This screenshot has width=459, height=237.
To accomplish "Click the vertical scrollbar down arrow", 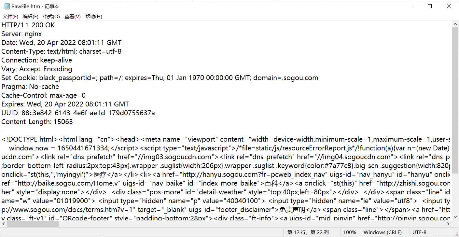I will pos(455,217).
